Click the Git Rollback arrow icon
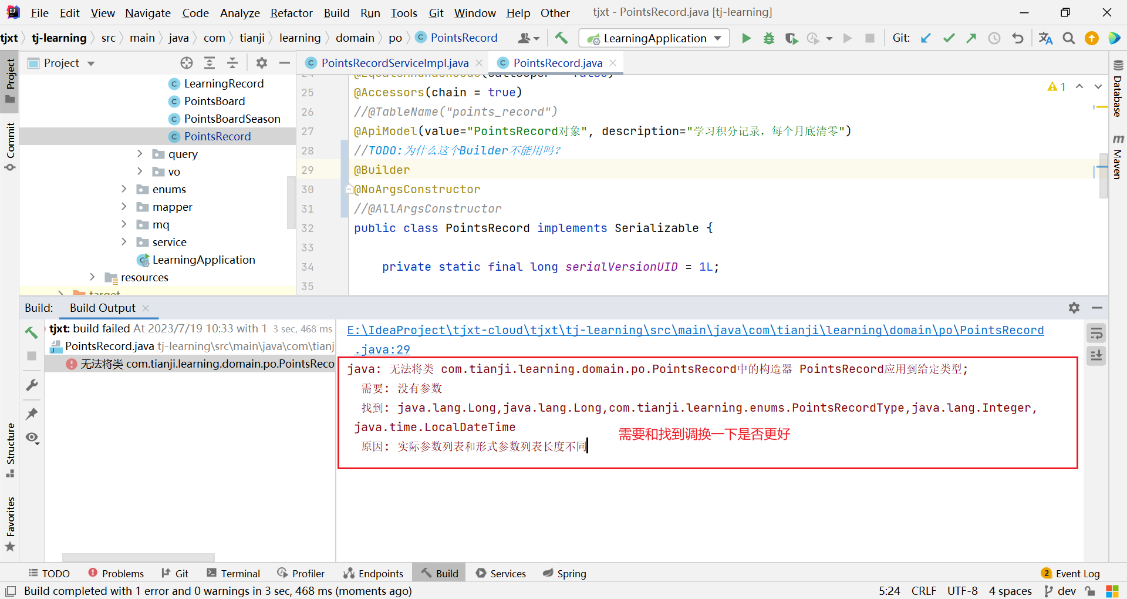Screen dimensions: 1127x599 pyautogui.click(x=1018, y=38)
